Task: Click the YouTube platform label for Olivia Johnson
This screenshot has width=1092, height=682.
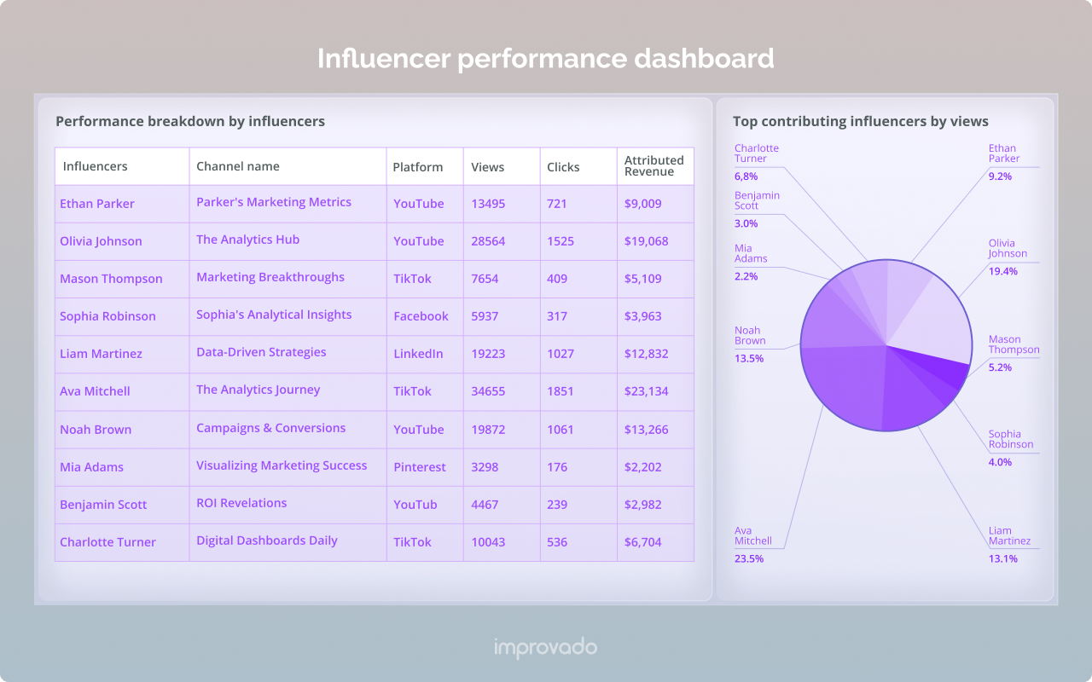Action: (417, 241)
